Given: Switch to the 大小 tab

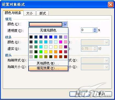Looking at the screenshot, I should [29, 13].
